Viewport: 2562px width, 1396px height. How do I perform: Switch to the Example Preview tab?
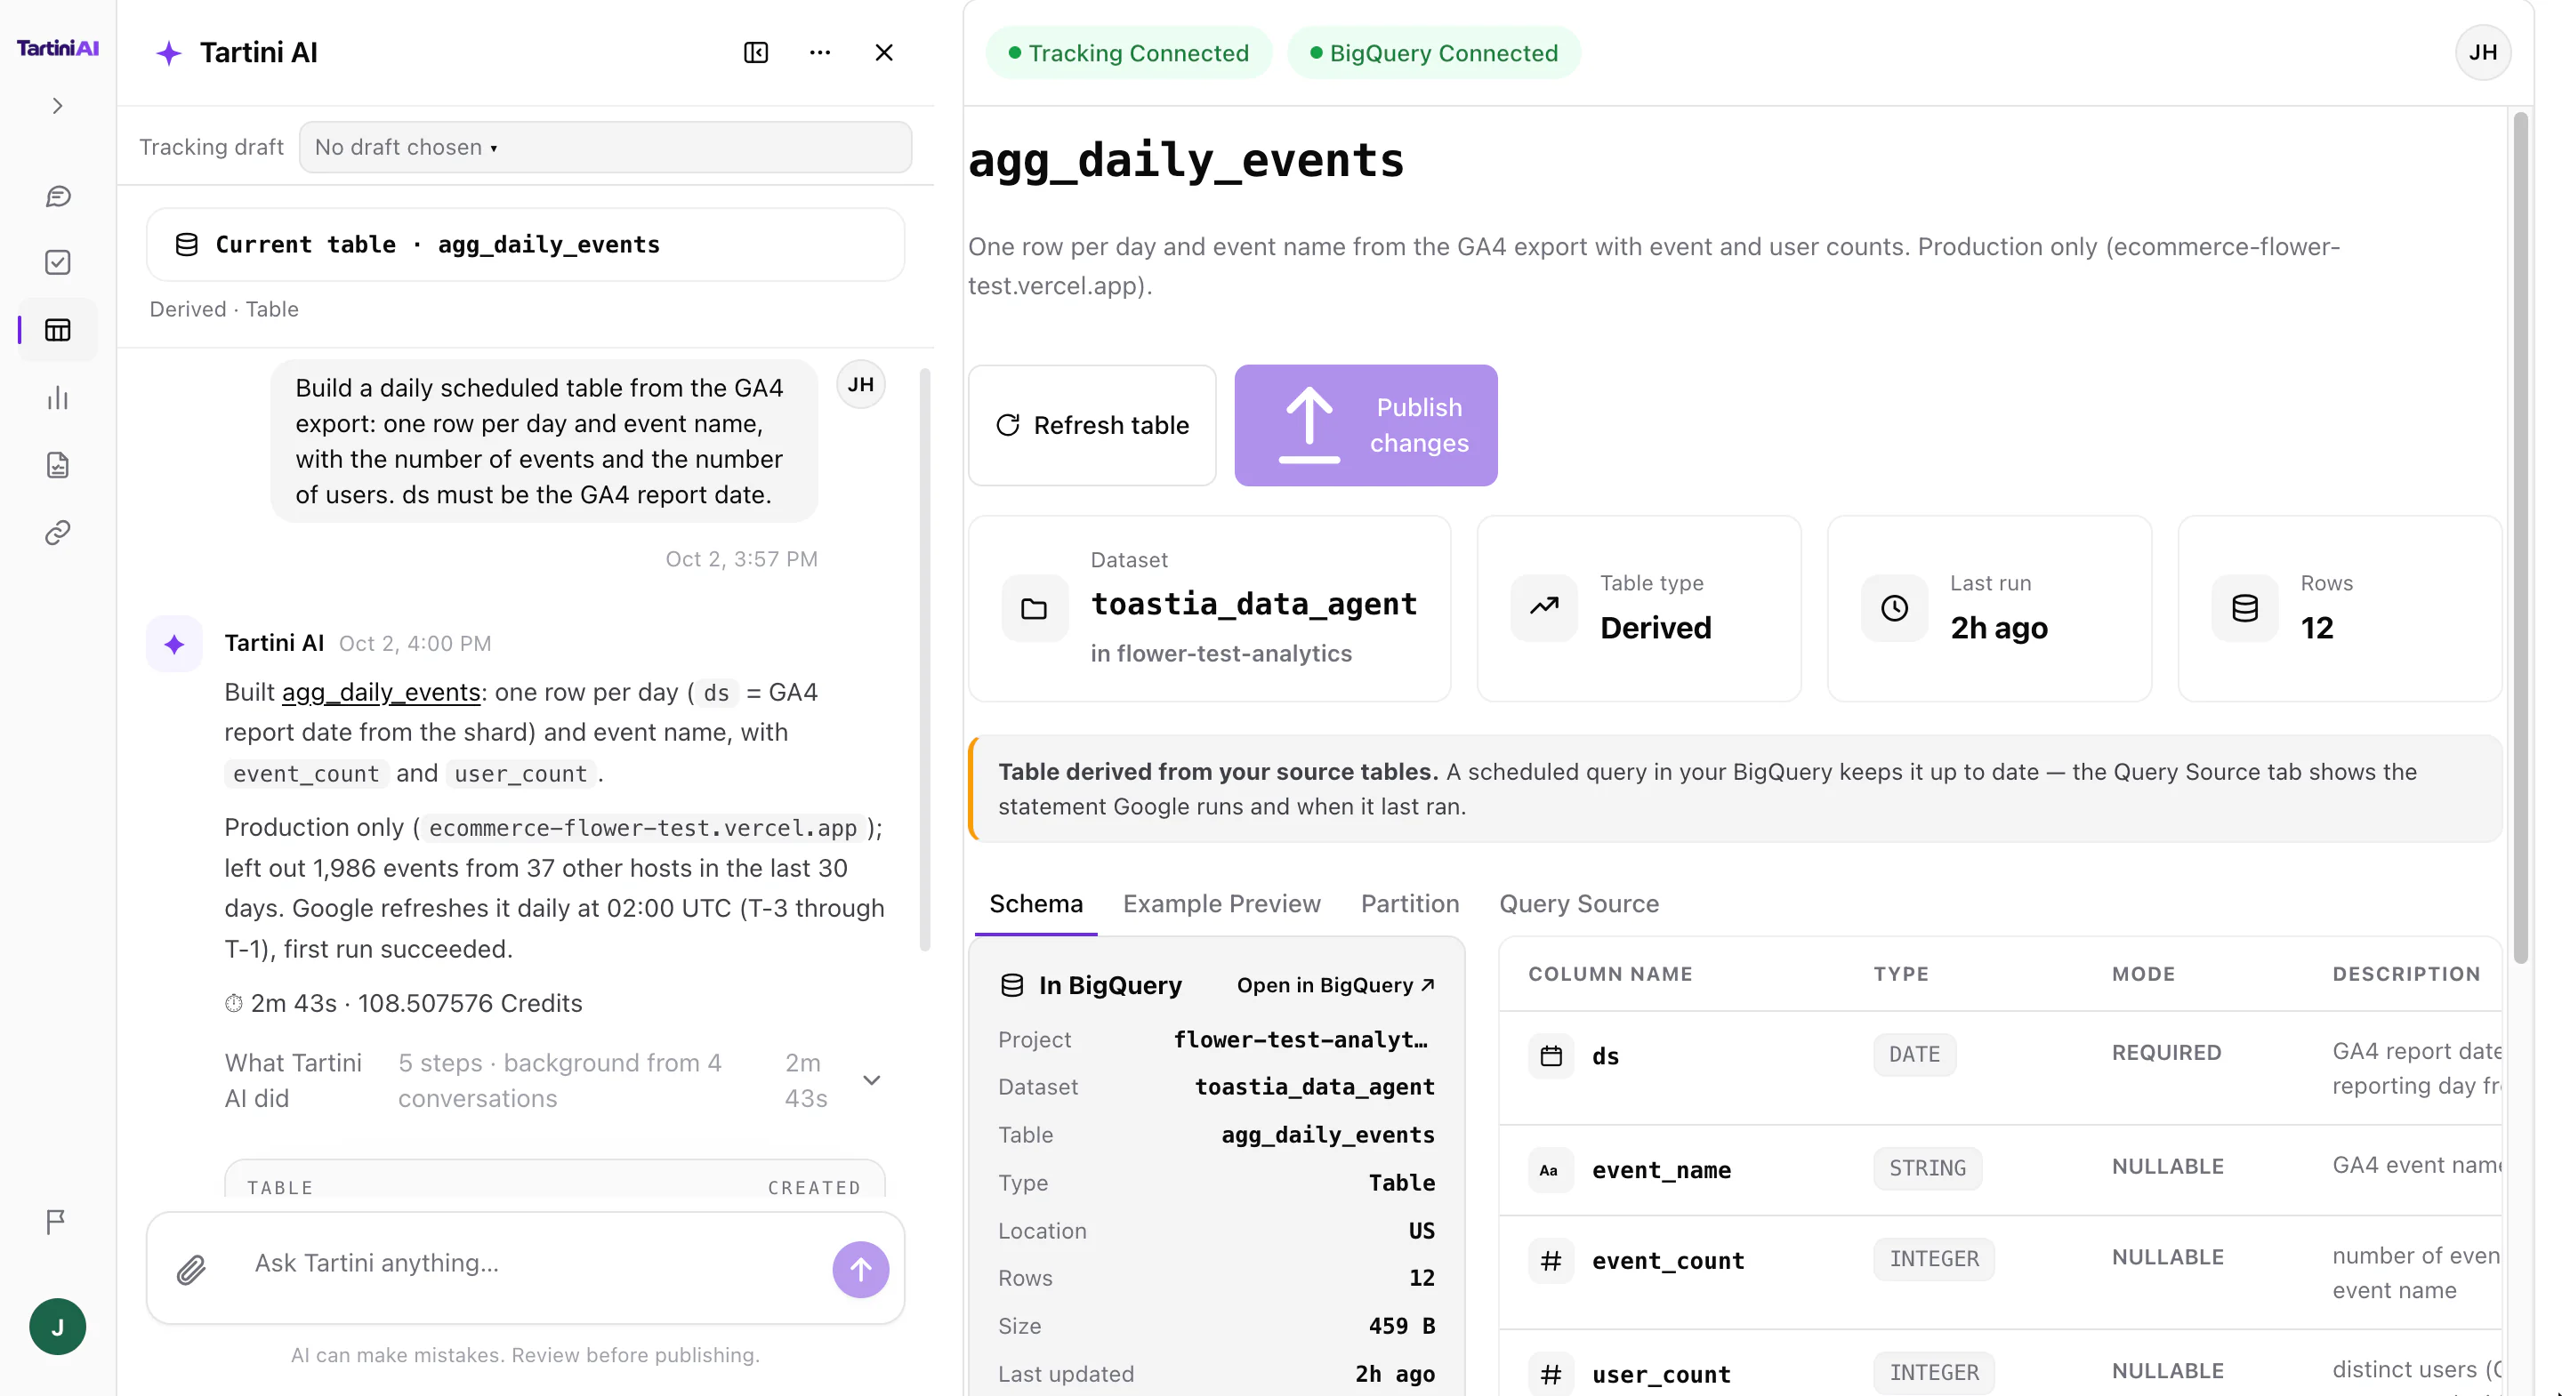pos(1221,903)
